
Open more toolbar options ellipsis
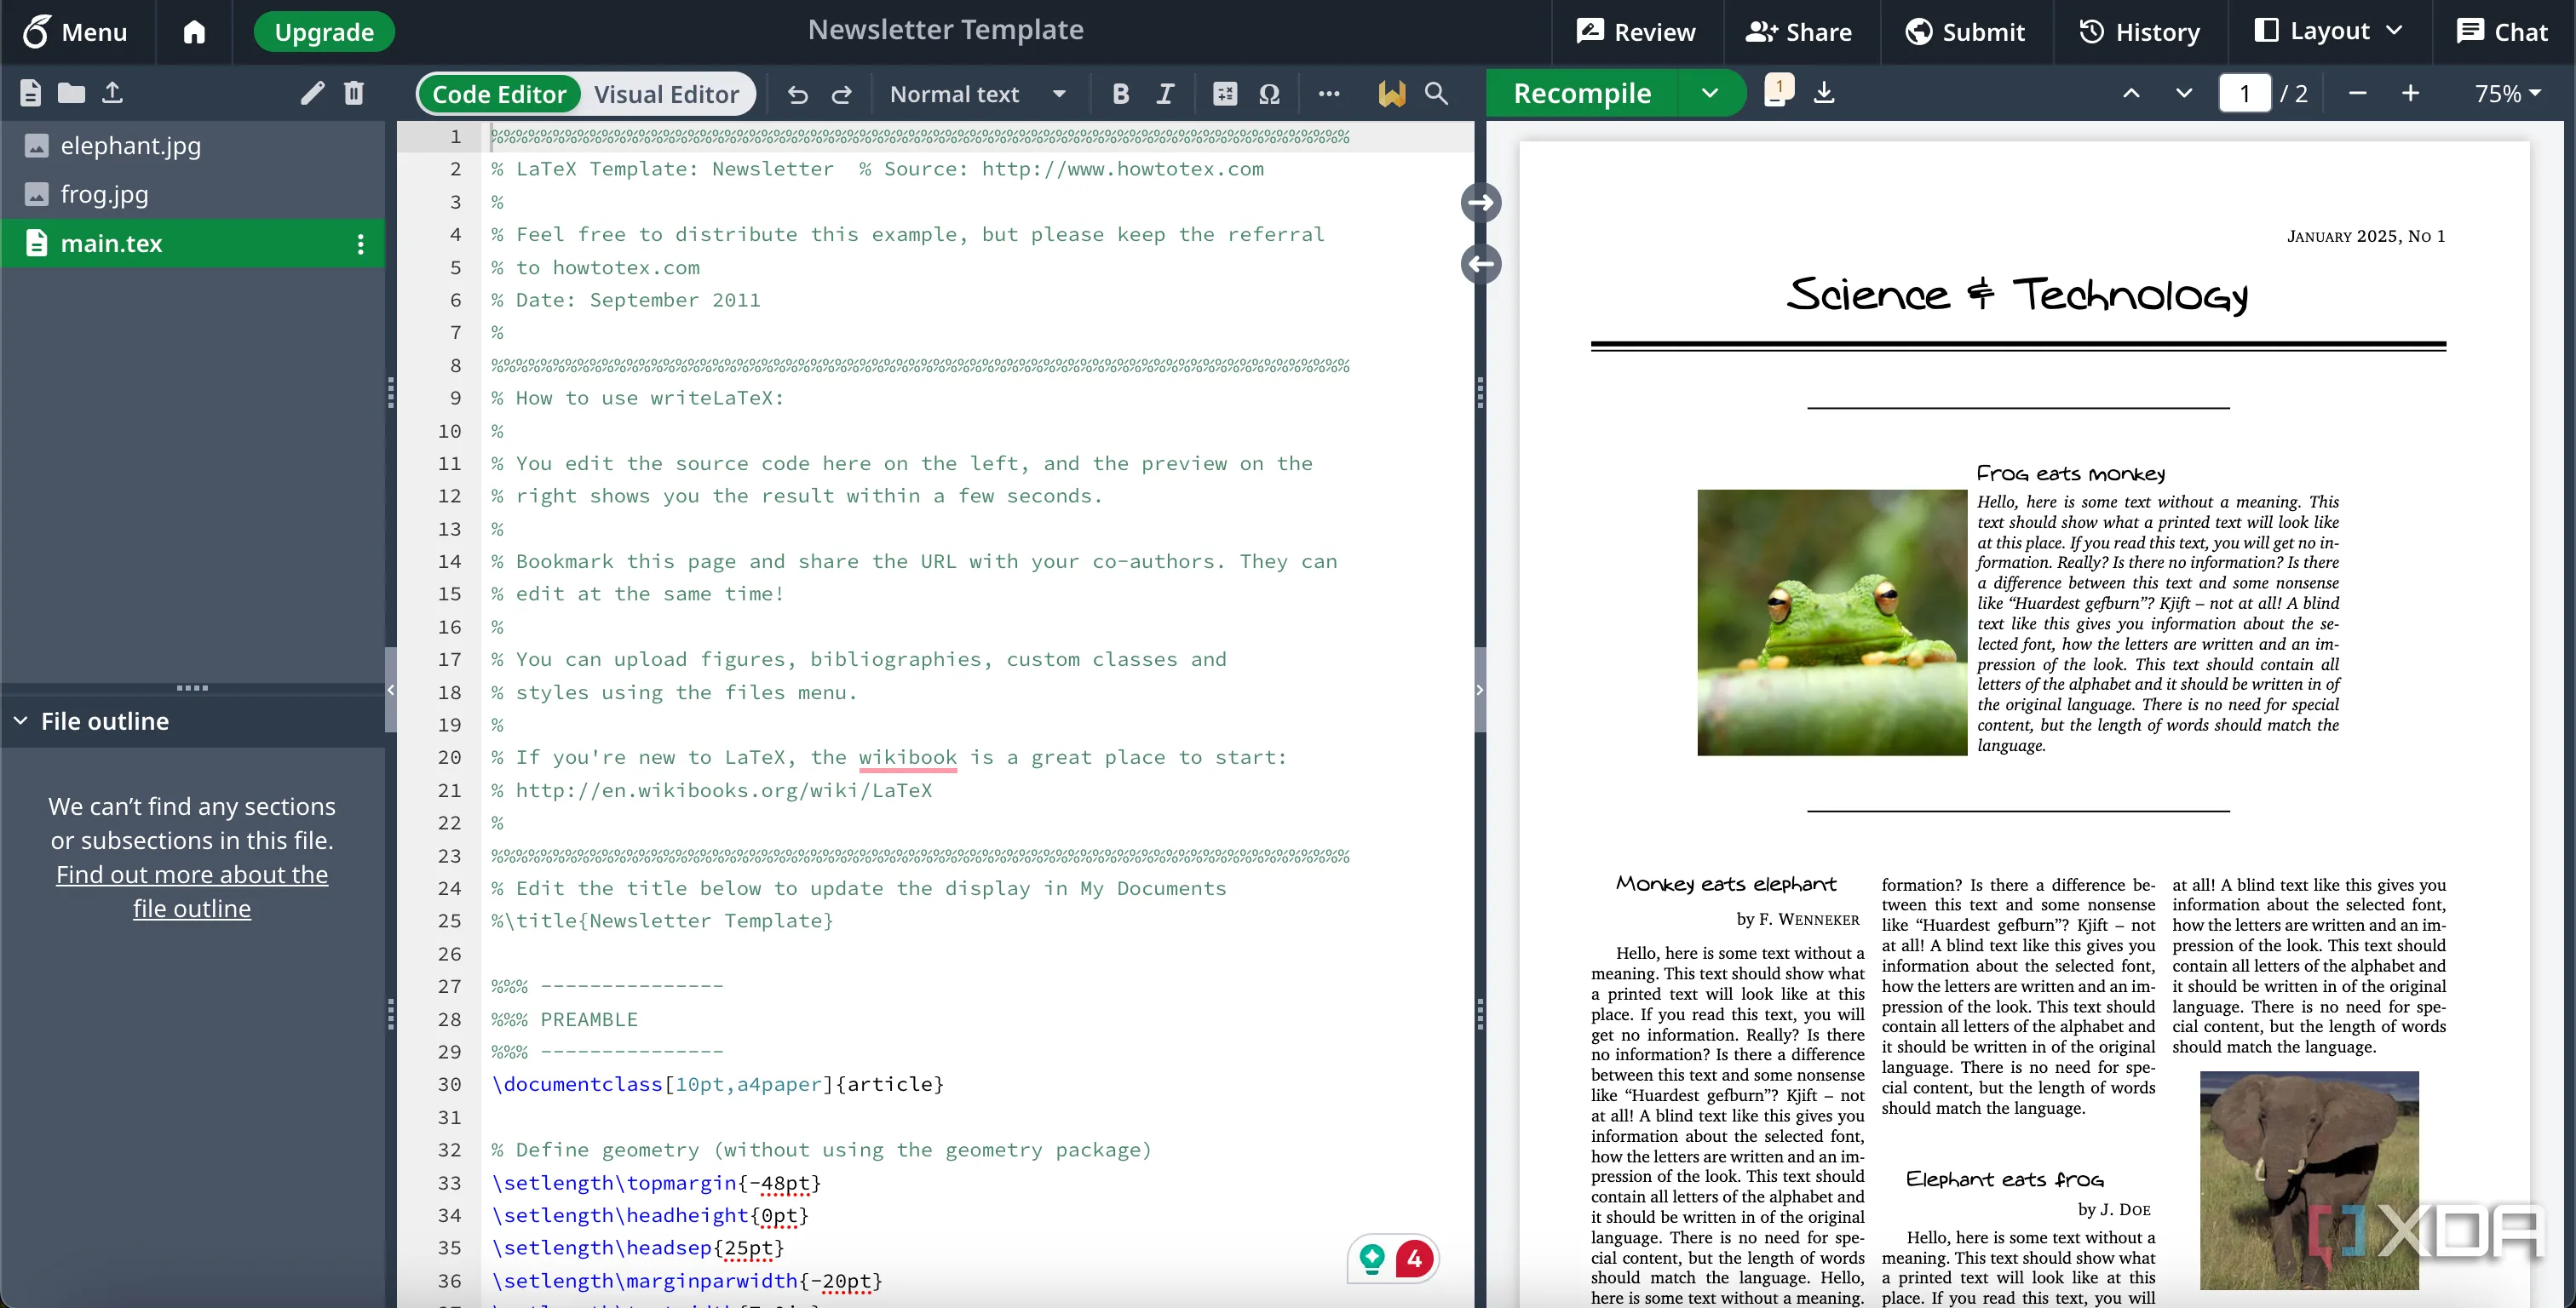tap(1329, 94)
